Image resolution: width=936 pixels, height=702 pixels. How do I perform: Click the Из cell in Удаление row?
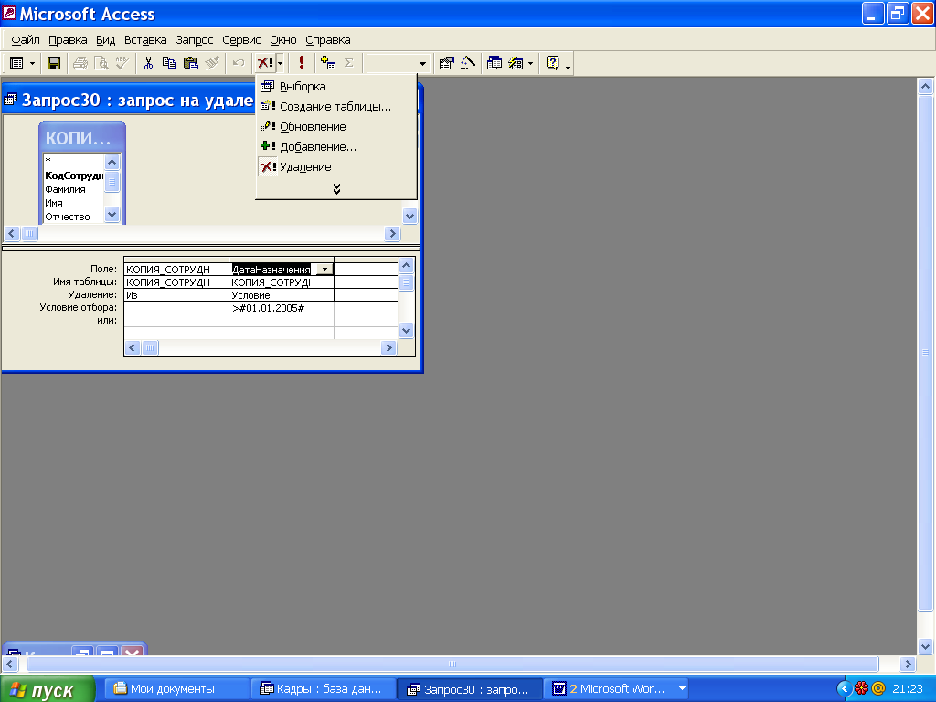(176, 295)
